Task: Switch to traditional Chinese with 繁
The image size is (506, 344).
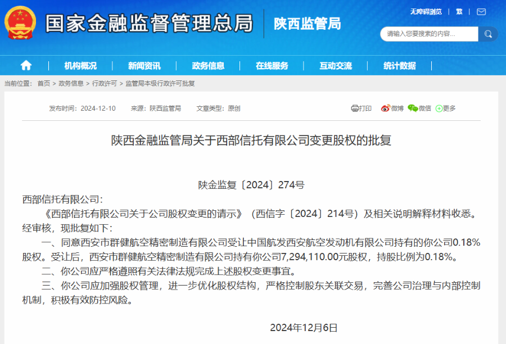Action: click(x=459, y=12)
